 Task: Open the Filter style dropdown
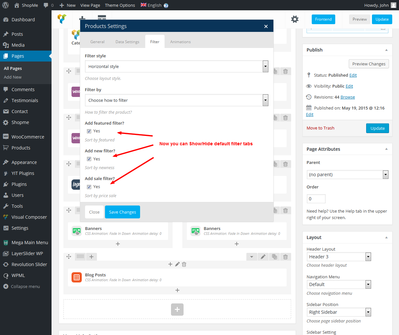click(x=176, y=66)
